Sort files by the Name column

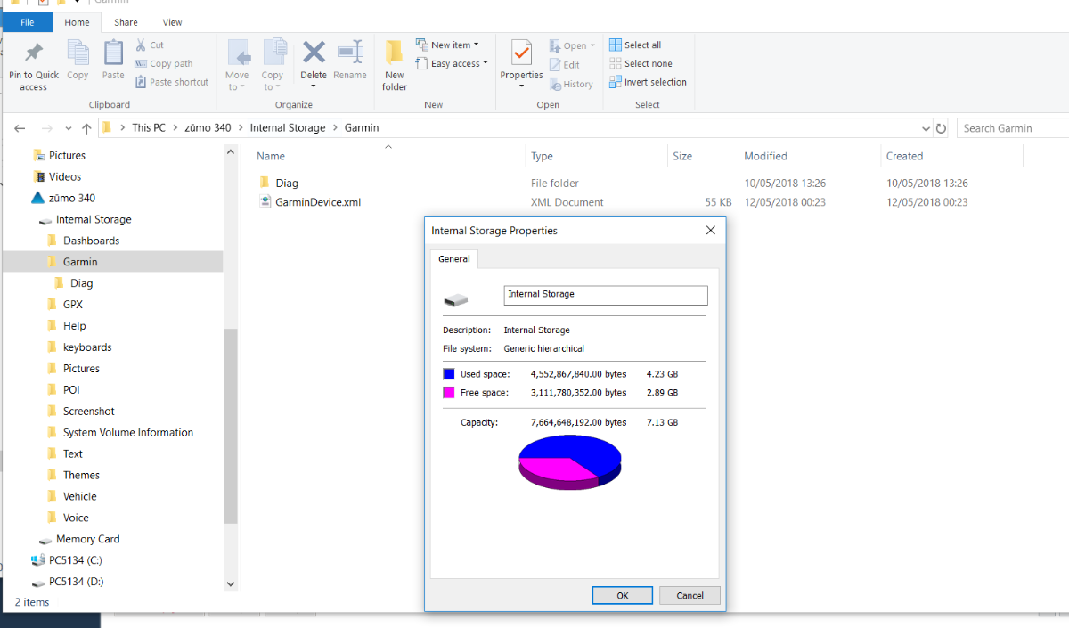coord(271,156)
